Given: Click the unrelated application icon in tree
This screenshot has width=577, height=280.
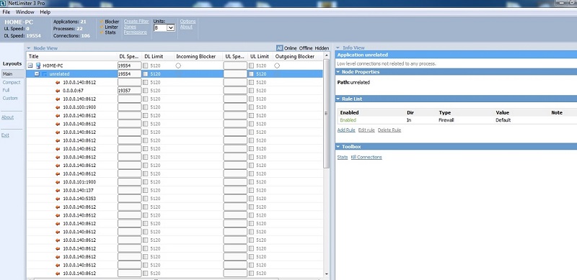Looking at the screenshot, I should (x=45, y=74).
